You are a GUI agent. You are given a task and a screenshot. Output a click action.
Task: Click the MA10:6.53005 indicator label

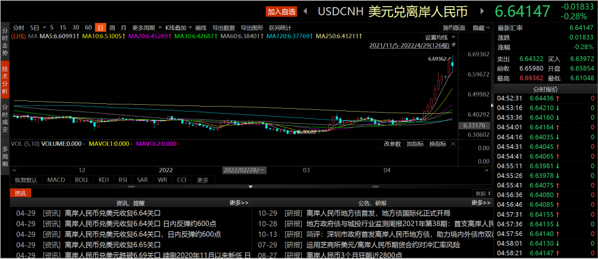point(104,36)
